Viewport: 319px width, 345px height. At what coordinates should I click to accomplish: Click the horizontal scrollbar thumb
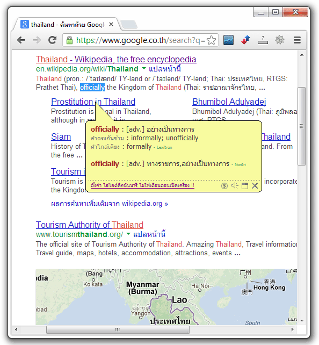[x=118, y=329]
